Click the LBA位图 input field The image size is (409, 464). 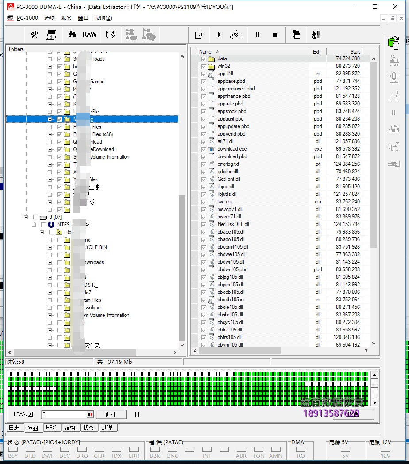click(64, 414)
